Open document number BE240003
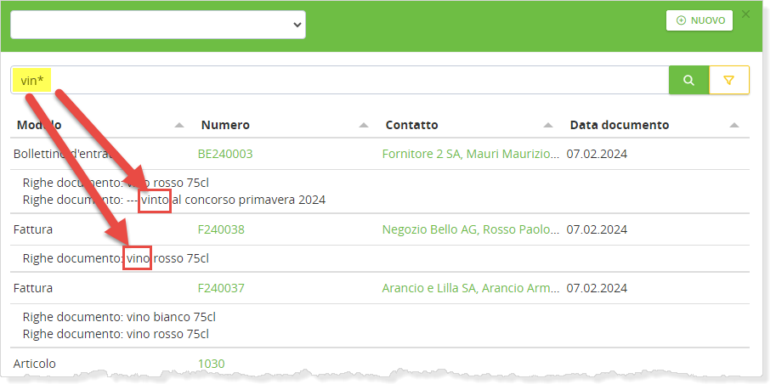Image resolution: width=776 pixels, height=390 pixels. pos(225,154)
